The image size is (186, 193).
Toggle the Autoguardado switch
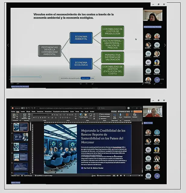coord(23,108)
